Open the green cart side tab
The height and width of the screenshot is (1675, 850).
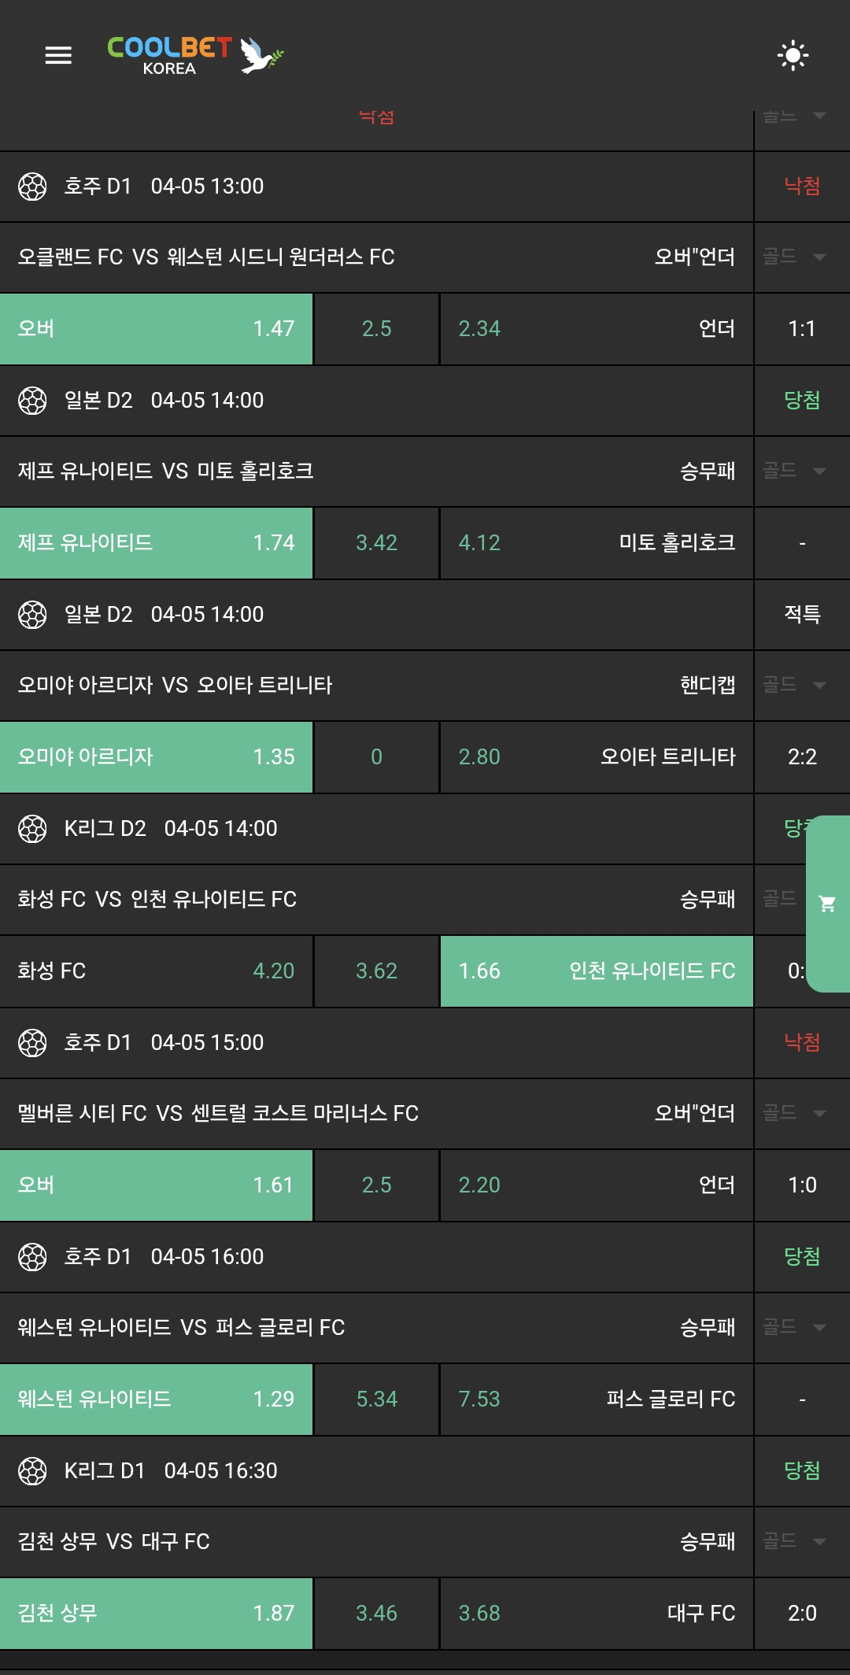827,904
